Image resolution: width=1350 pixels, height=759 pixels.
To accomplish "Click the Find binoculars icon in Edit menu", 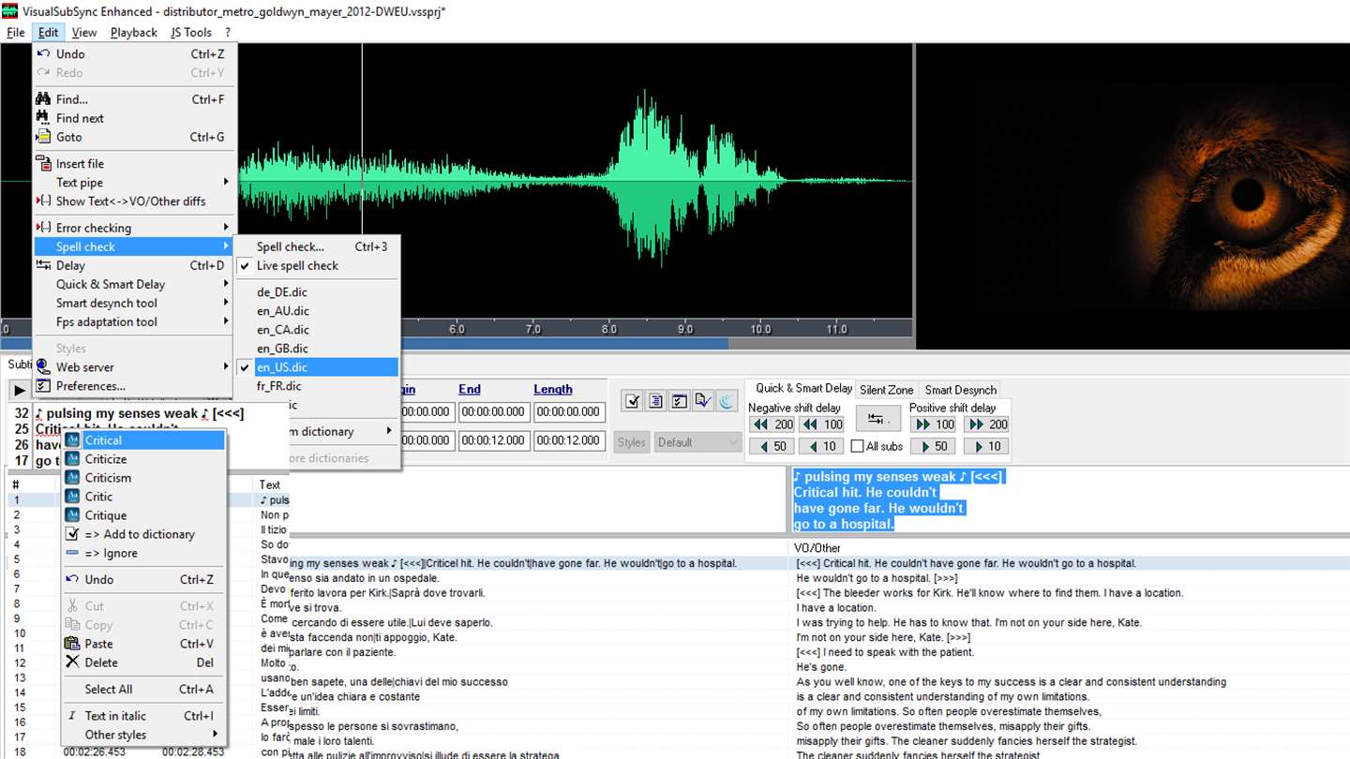I will tap(43, 99).
